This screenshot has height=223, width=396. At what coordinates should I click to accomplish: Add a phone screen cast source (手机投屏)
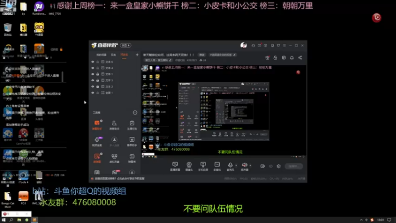(203, 167)
